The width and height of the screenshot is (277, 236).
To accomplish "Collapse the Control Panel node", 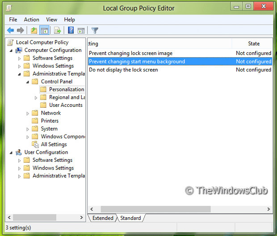I will point(28,82).
